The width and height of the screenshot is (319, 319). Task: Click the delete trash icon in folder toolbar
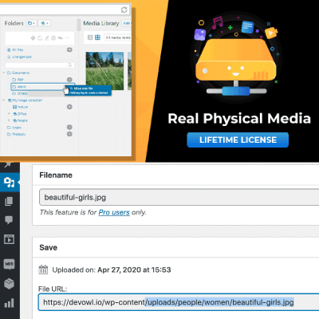coord(53,38)
